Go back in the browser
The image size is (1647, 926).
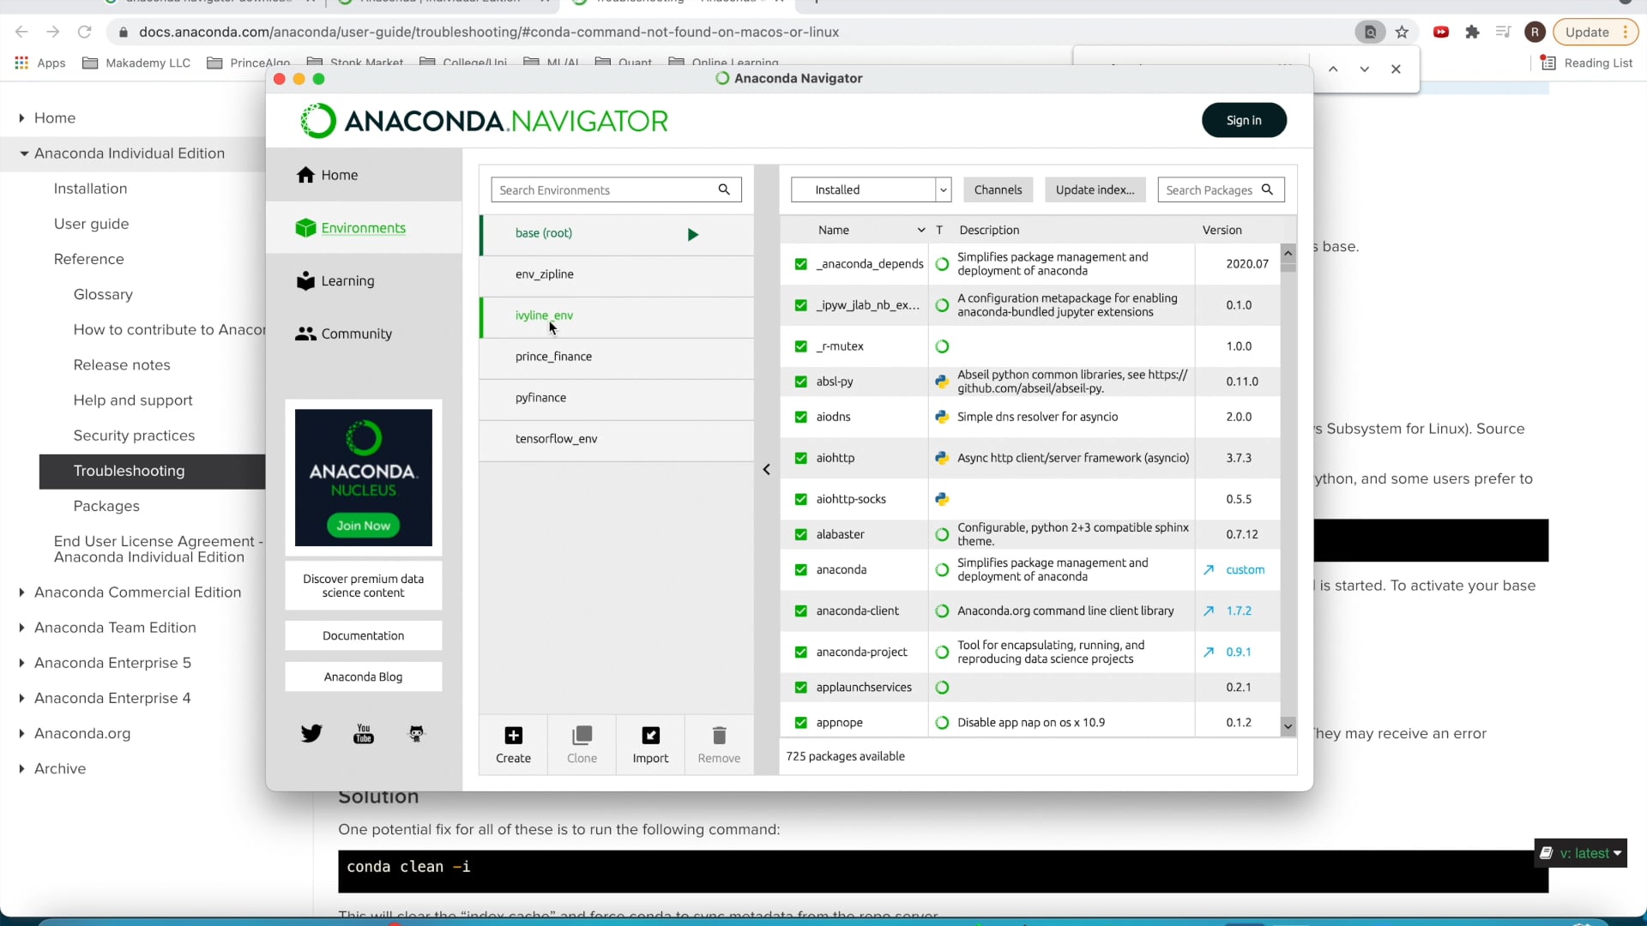pos(21,32)
